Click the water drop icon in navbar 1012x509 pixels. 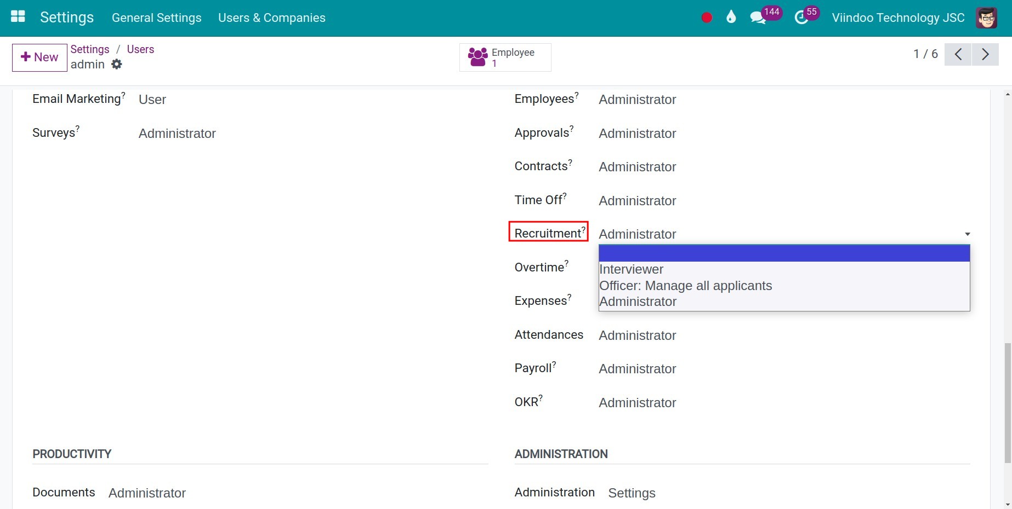[731, 18]
